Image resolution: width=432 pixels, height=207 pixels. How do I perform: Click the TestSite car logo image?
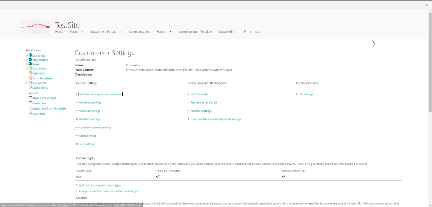tap(36, 27)
